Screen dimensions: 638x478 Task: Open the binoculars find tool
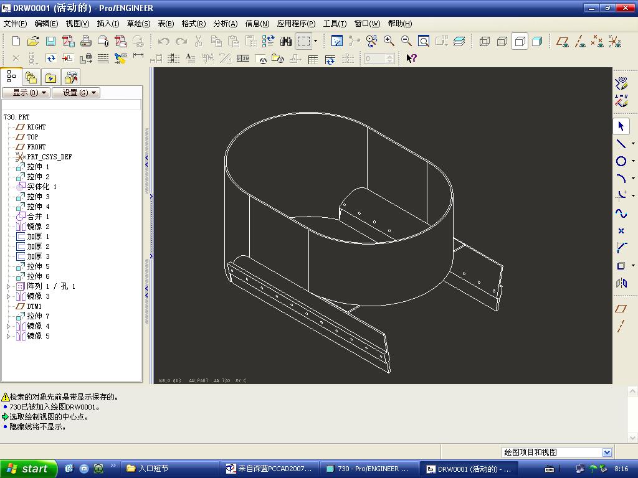click(x=285, y=41)
